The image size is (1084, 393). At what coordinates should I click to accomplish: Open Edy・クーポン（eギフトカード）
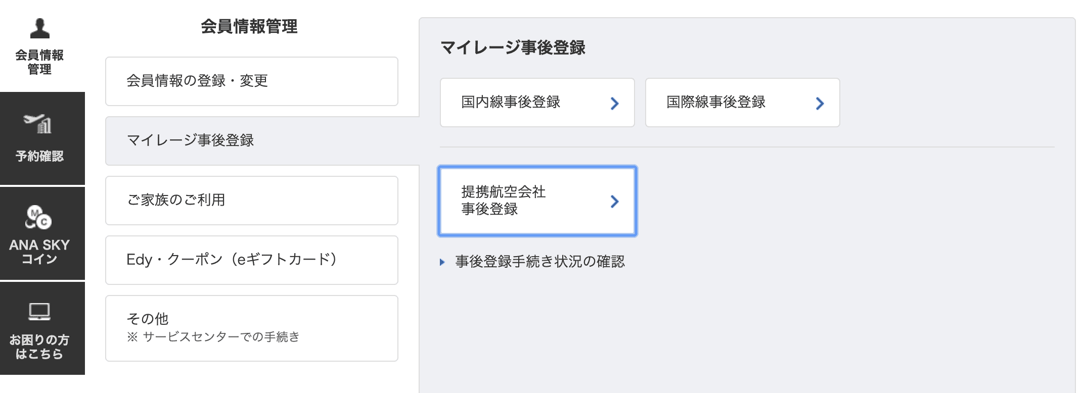click(251, 260)
